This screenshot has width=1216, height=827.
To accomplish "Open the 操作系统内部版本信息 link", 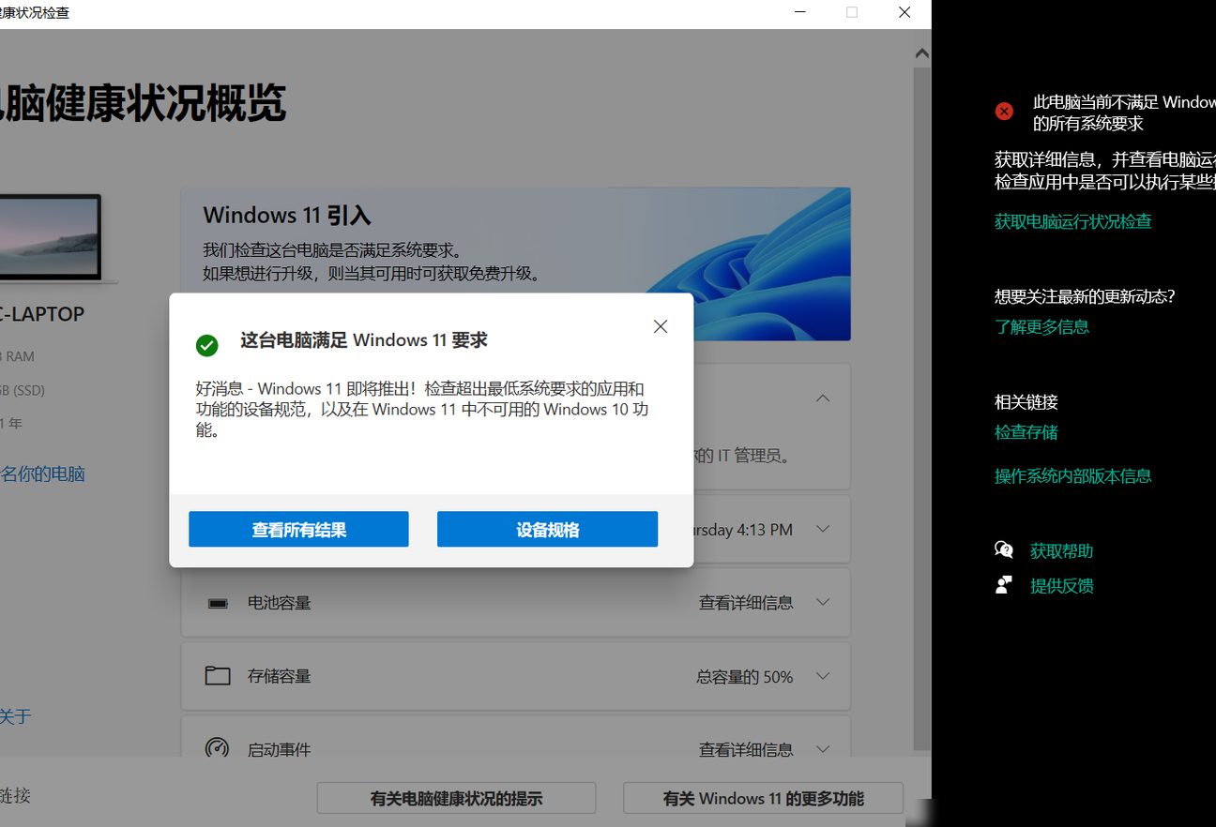I will tap(1073, 476).
